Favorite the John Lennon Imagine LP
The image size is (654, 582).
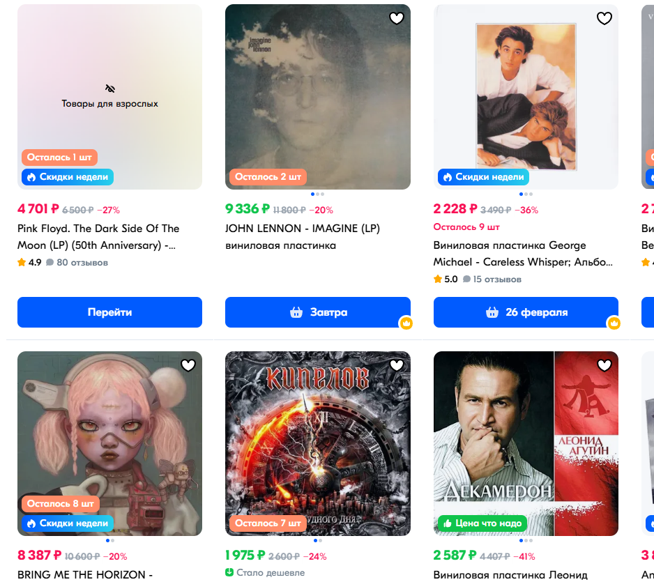[397, 19]
